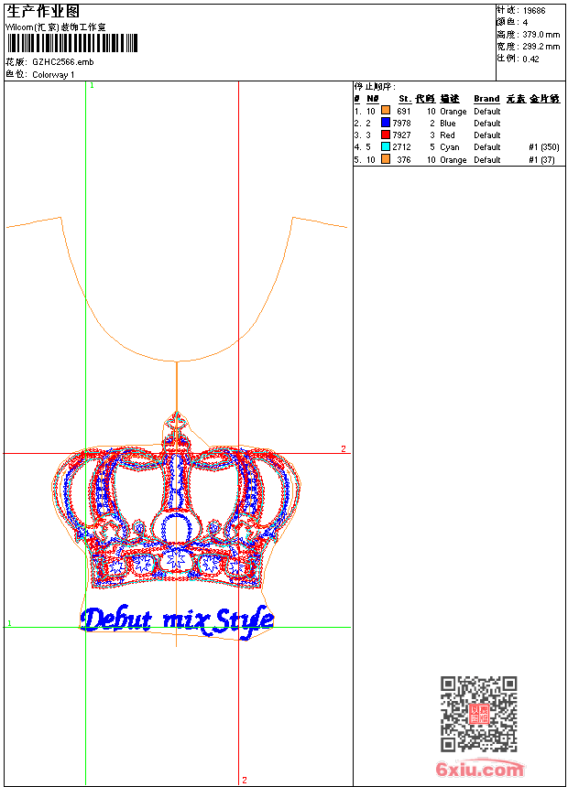
Task: Click the 生产作业图 title heading
Action: pos(43,12)
